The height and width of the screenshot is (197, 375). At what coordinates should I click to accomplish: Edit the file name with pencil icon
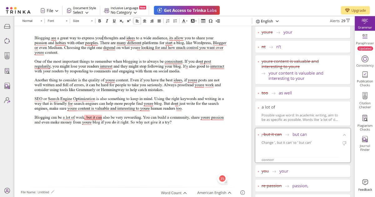point(52,192)
